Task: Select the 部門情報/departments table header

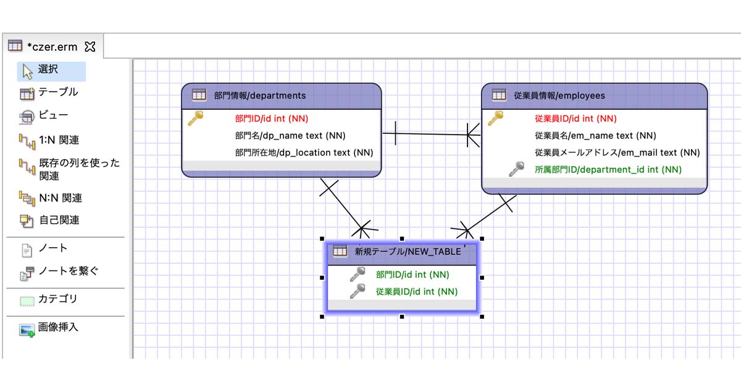Action: (258, 95)
